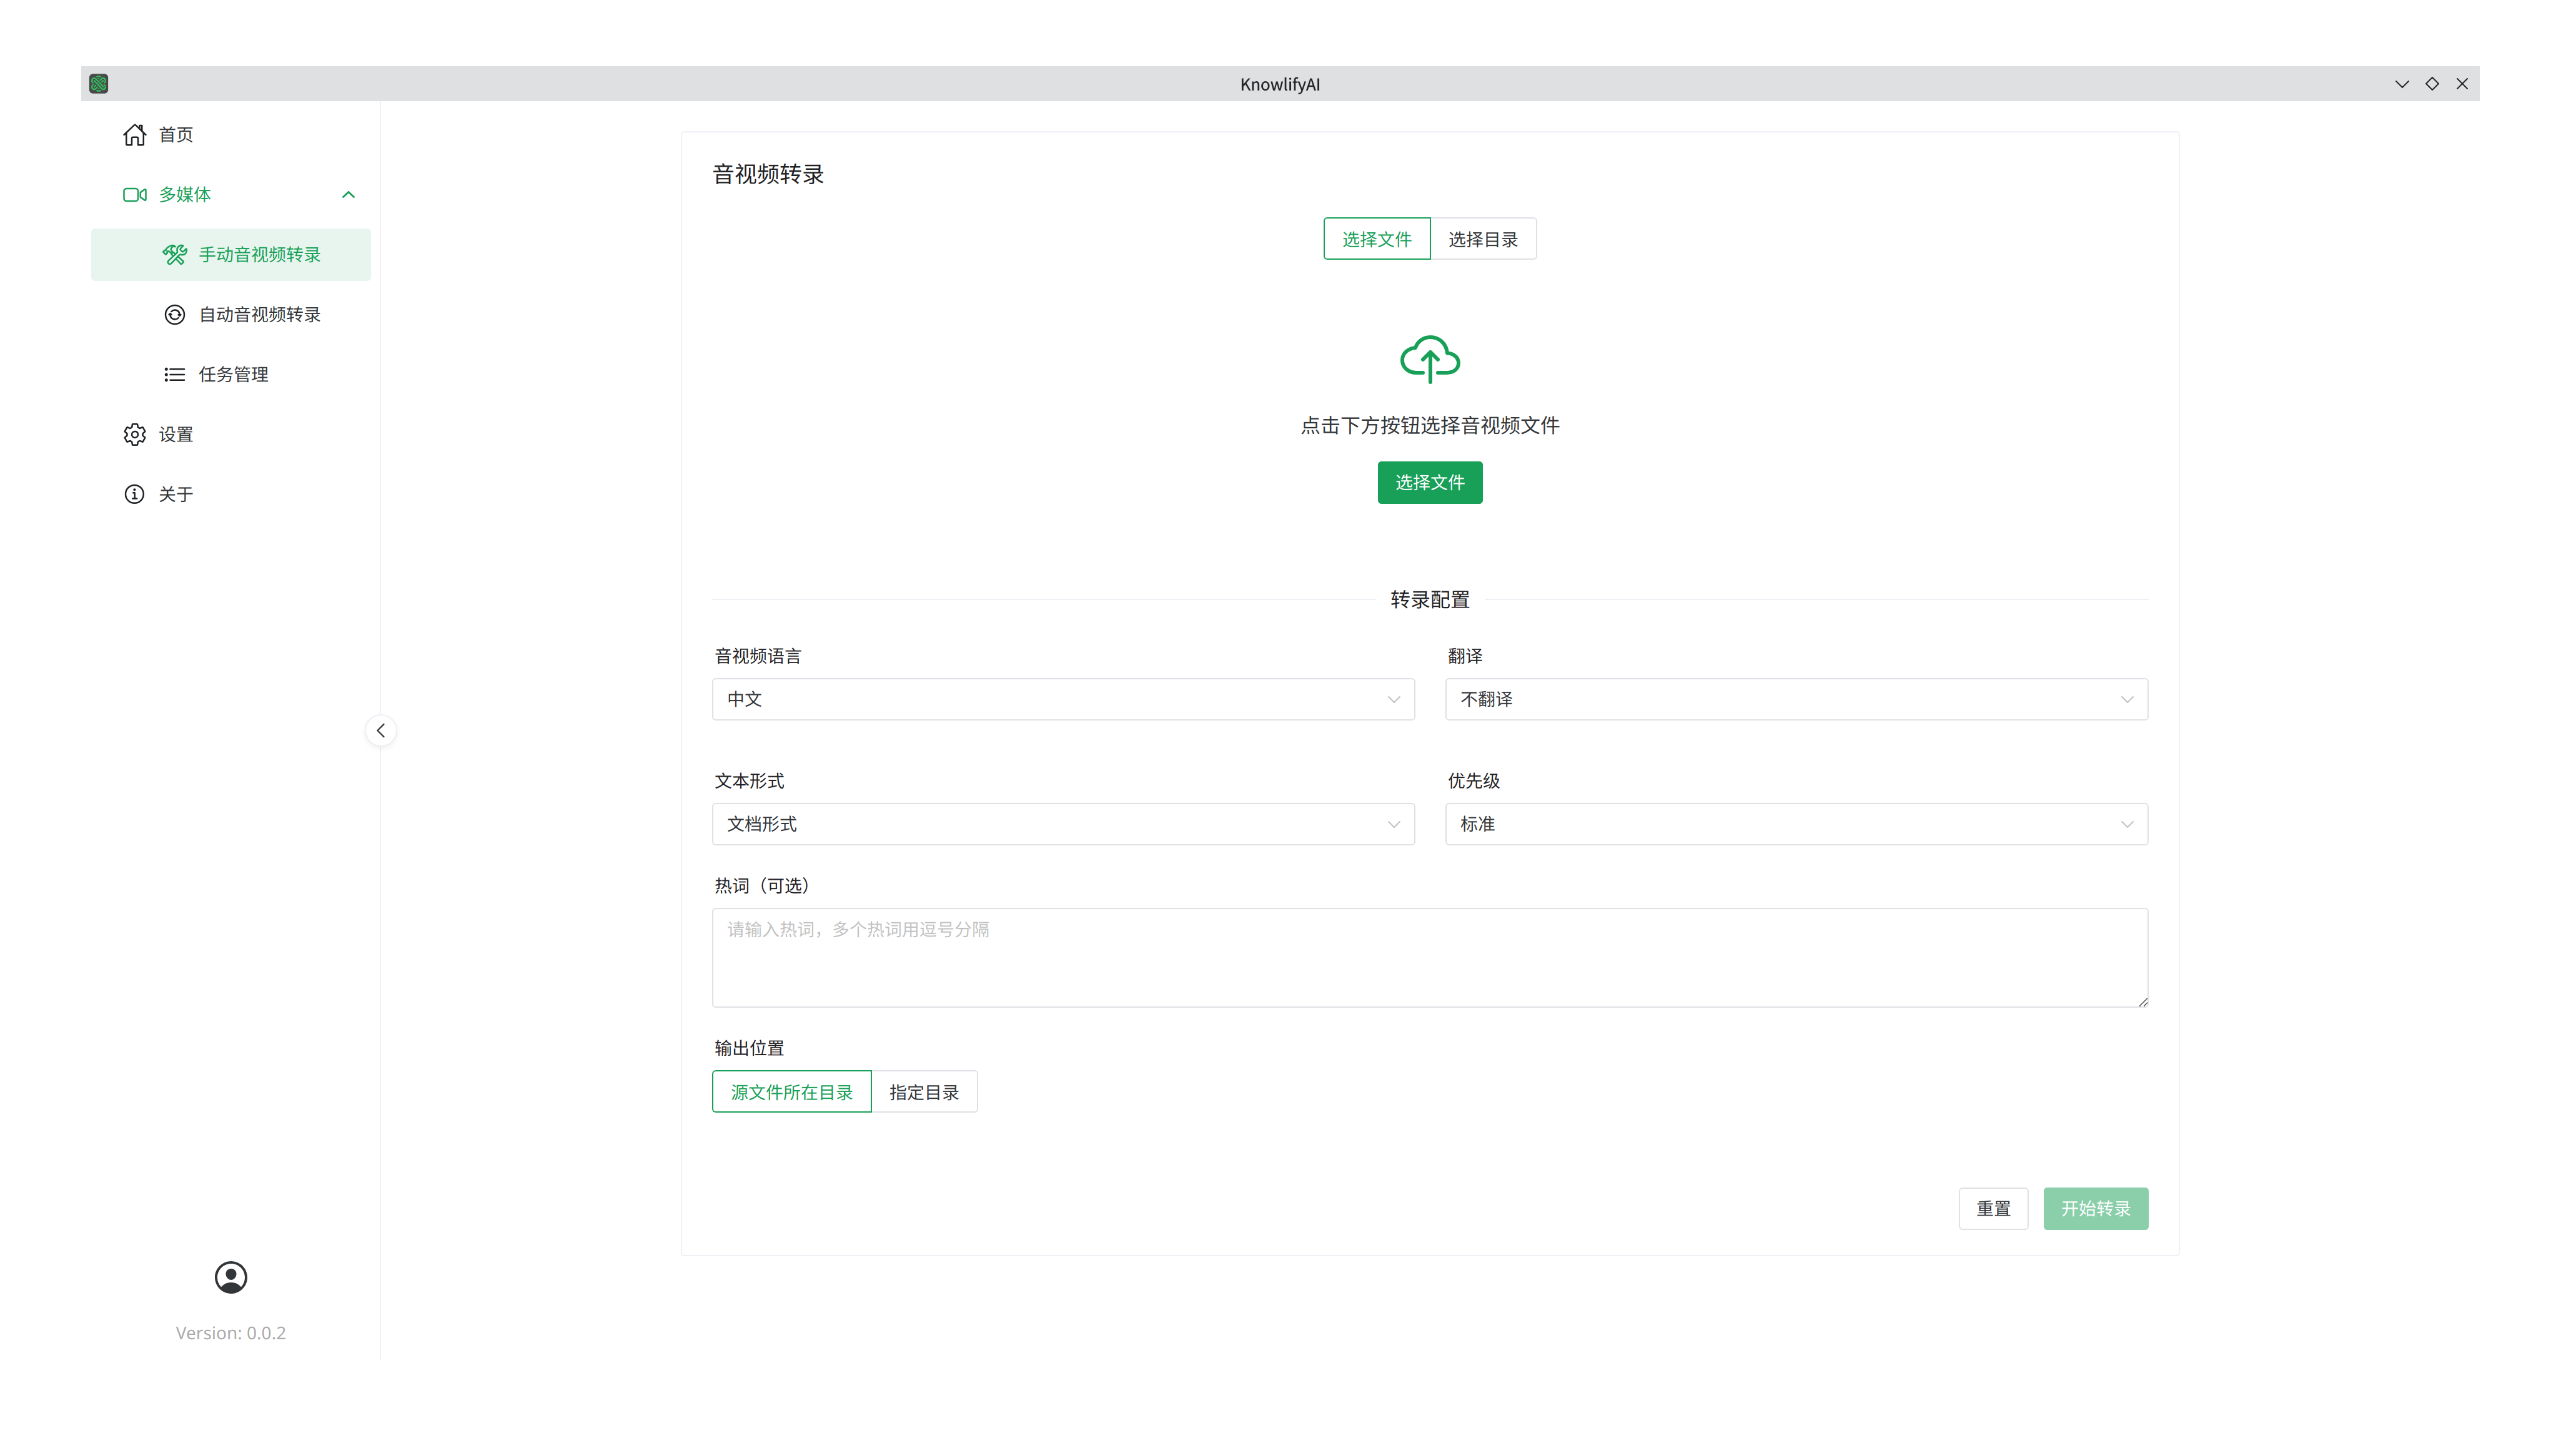Open the 优先级 dropdown
This screenshot has height=1456, width=2561.
[x=1796, y=825]
